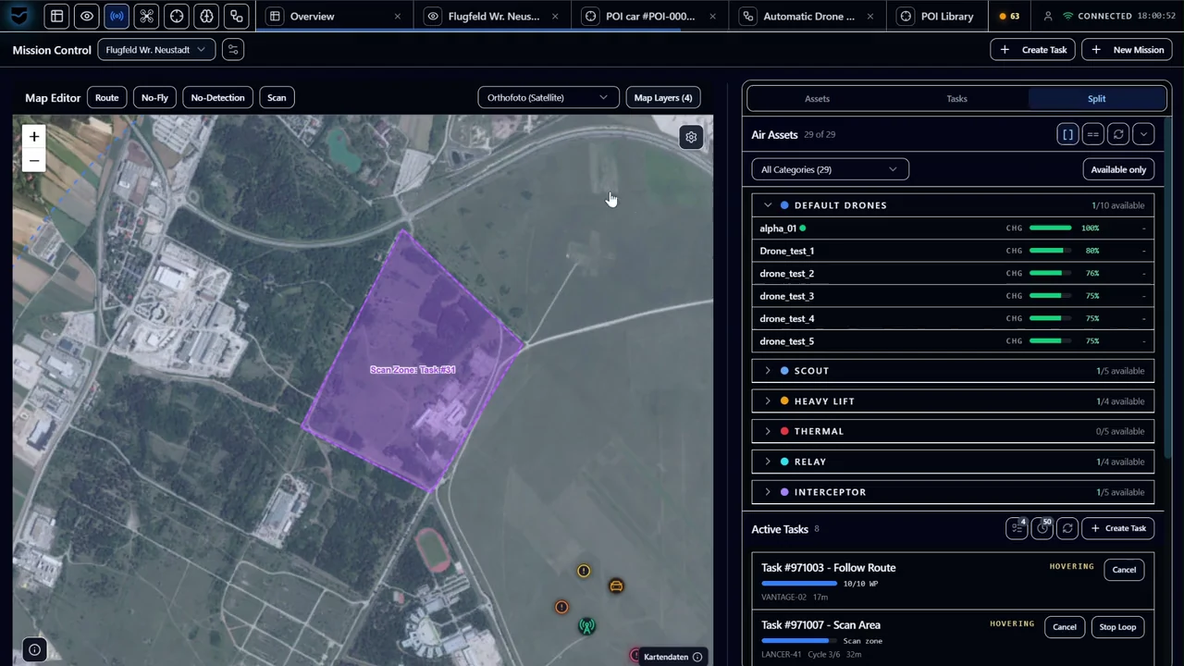Select the Assets panel tab
Image resolution: width=1184 pixels, height=666 pixels.
[817, 98]
